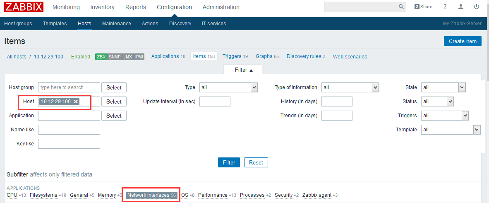489x203 pixels.
Task: Focus the Application input field
Action: (69, 116)
